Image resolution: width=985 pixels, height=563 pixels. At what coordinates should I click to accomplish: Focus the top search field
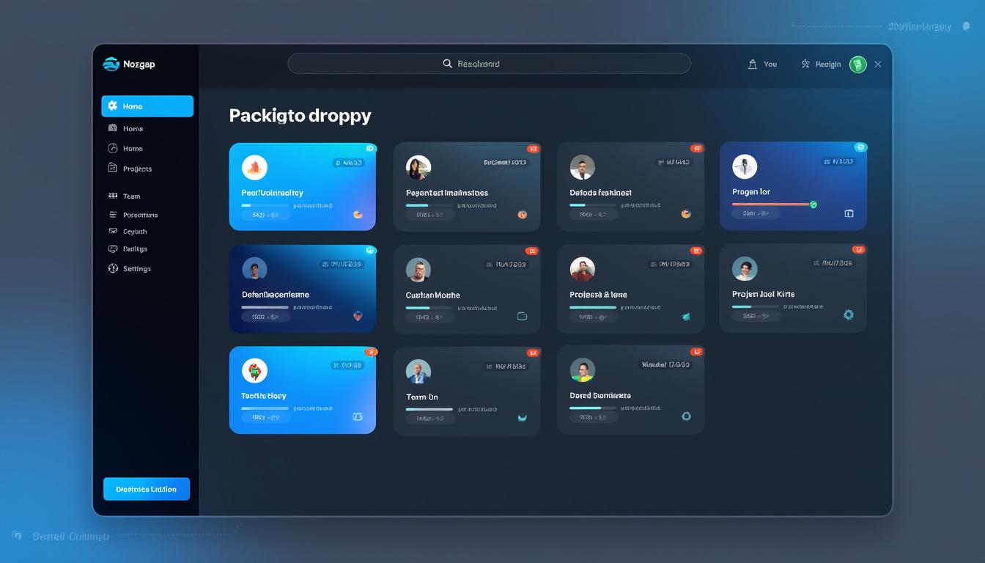pos(489,64)
